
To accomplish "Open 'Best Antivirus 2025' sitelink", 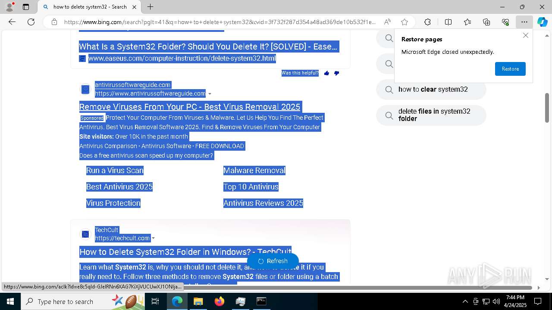I will pyautogui.click(x=119, y=187).
